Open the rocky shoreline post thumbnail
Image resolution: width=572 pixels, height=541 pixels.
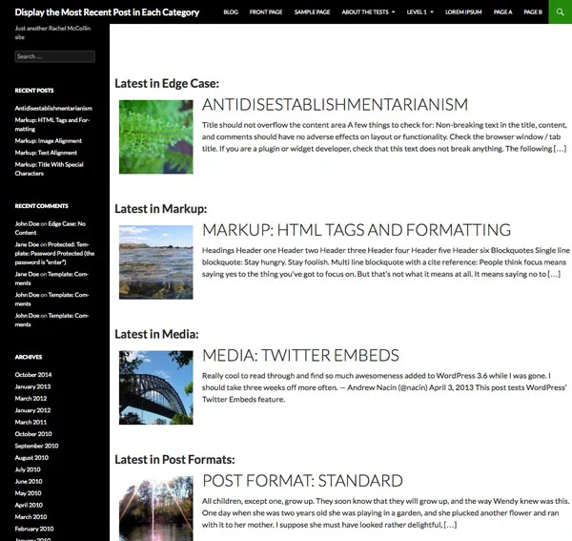tap(156, 262)
